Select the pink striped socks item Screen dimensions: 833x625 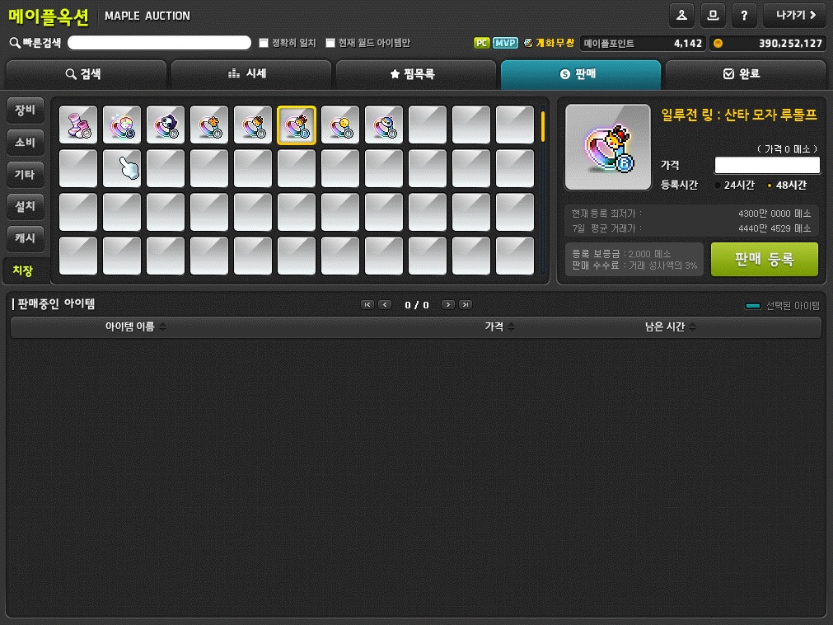click(78, 125)
